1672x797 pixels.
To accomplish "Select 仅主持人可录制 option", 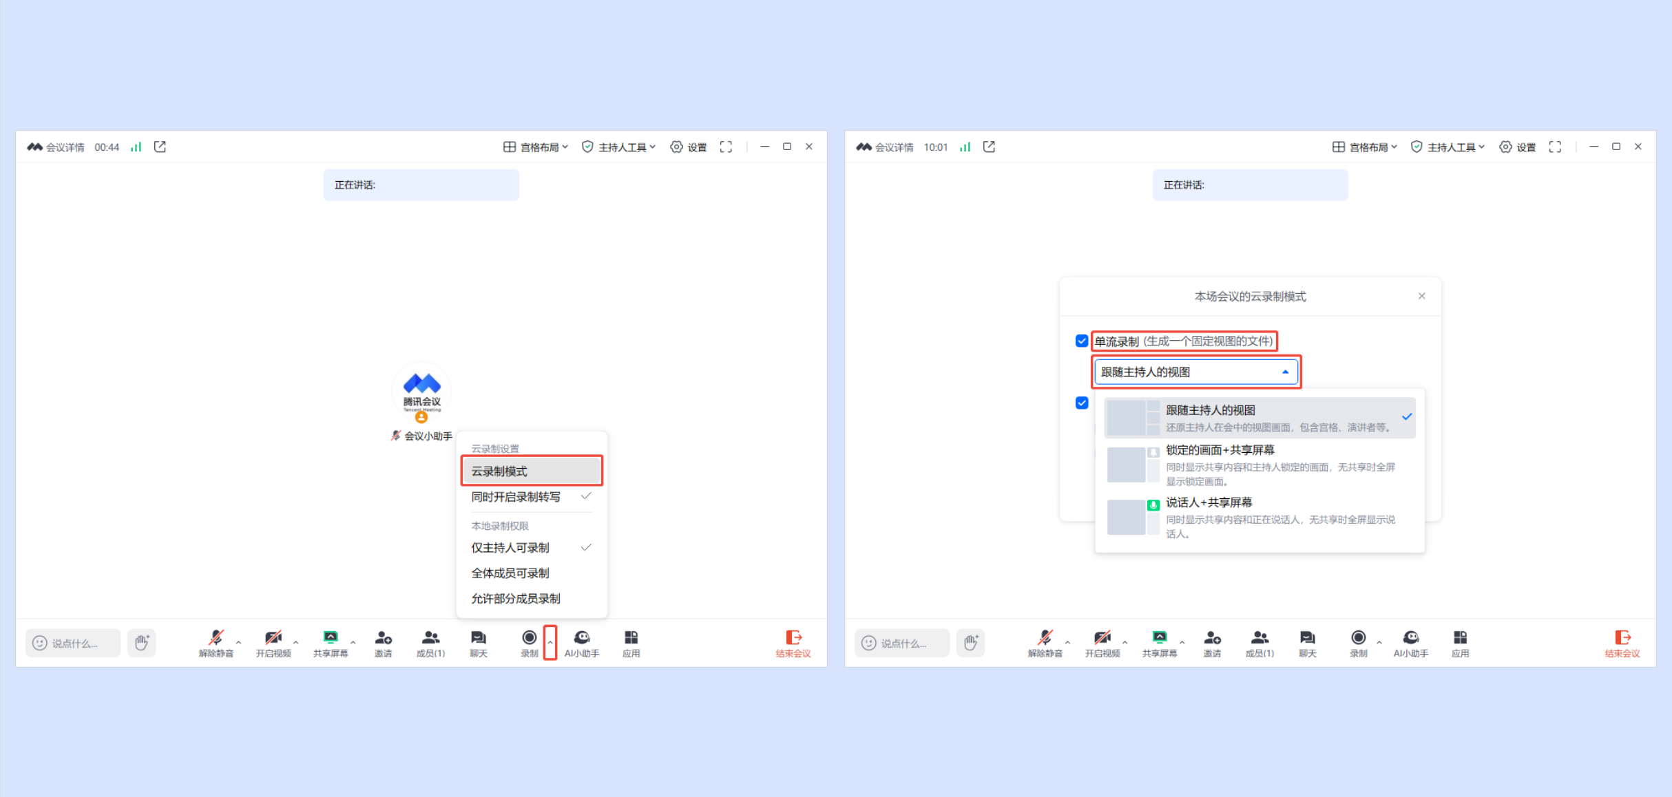I will coord(532,548).
